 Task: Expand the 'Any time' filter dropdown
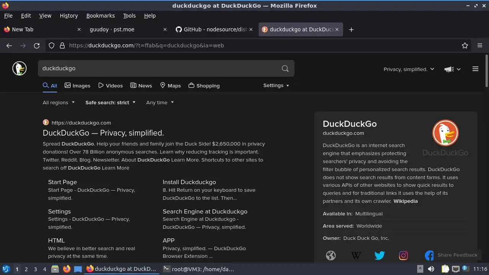160,102
